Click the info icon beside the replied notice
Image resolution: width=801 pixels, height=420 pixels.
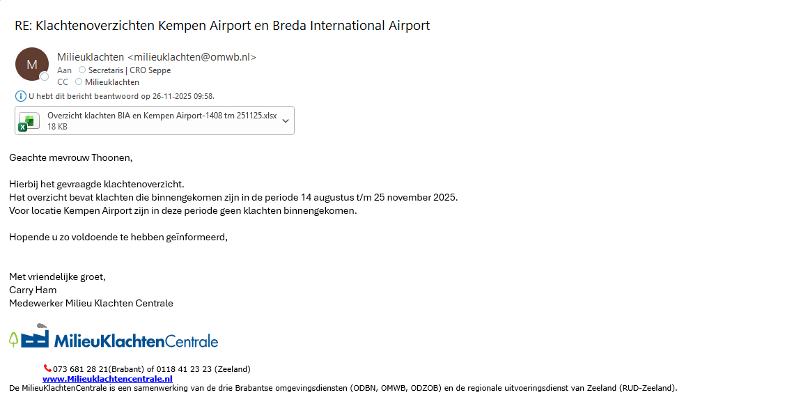pos(20,96)
